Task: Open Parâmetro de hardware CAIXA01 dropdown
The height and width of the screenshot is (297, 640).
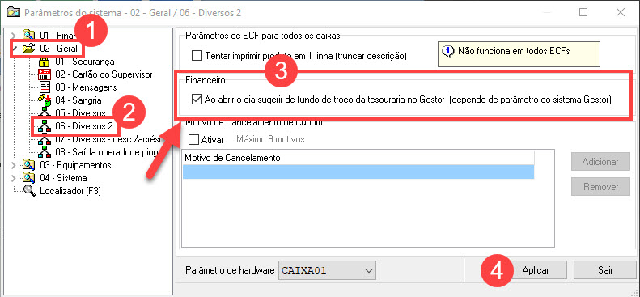Action: pos(327,270)
